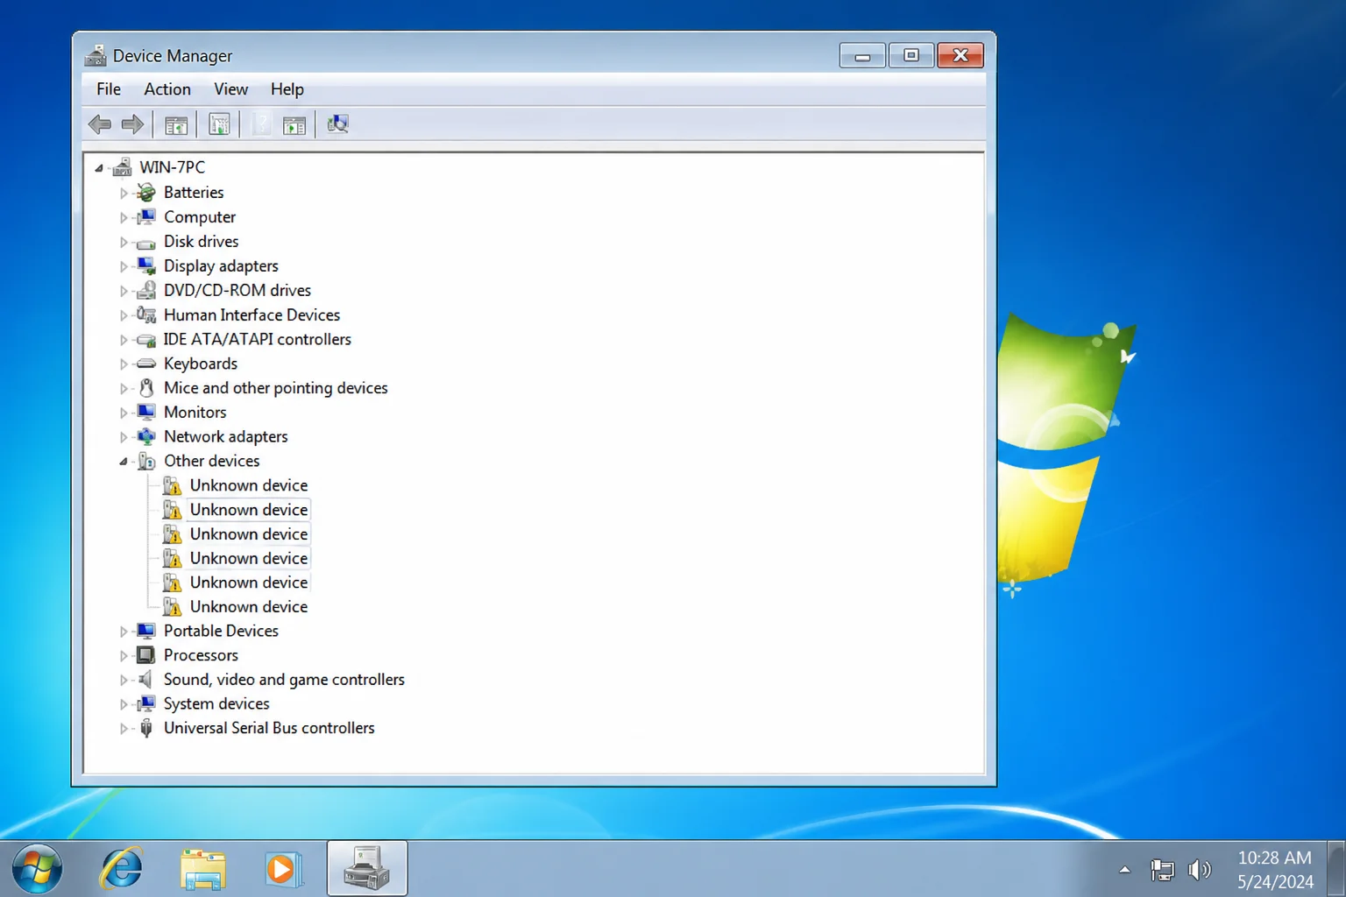Screen dimensions: 1346x897
Task: Open the View menu
Action: click(231, 89)
